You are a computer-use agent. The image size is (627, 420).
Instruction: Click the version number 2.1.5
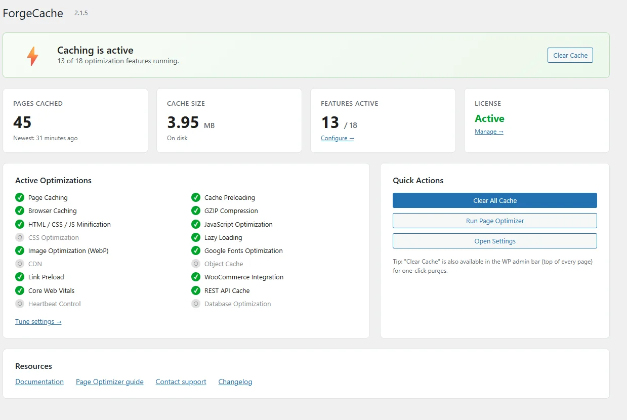[x=81, y=13]
